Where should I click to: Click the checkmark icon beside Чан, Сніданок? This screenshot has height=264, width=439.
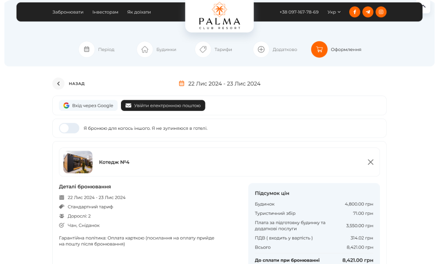(61, 225)
